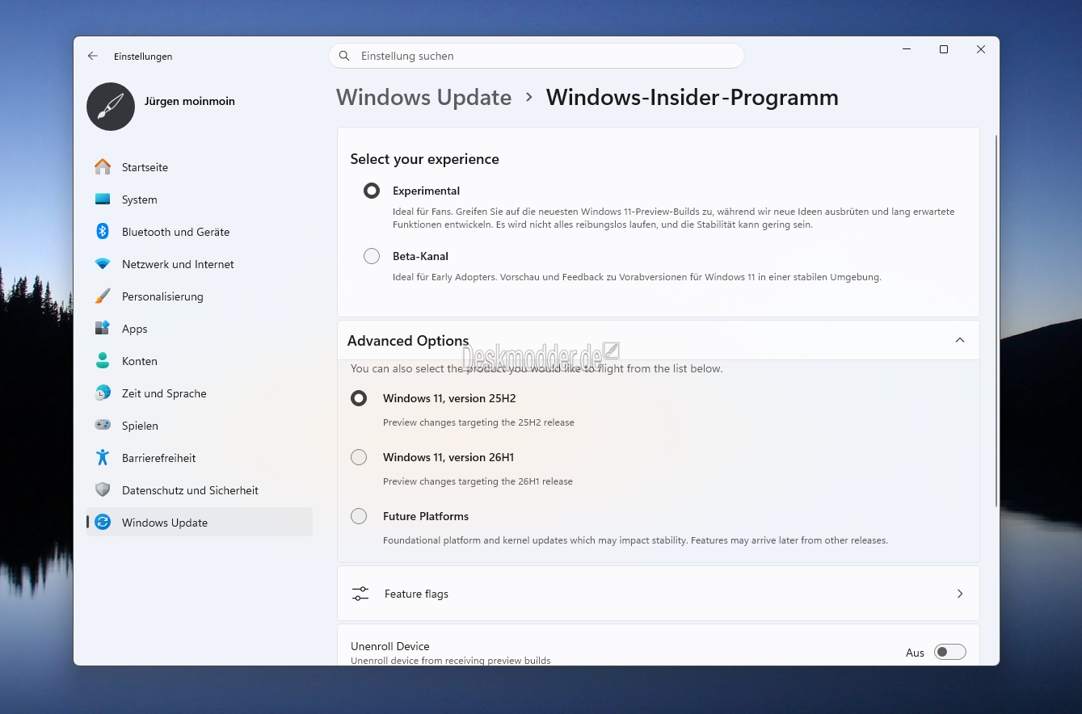
Task: Click the Bluetooth und Geräte icon
Action: point(103,232)
